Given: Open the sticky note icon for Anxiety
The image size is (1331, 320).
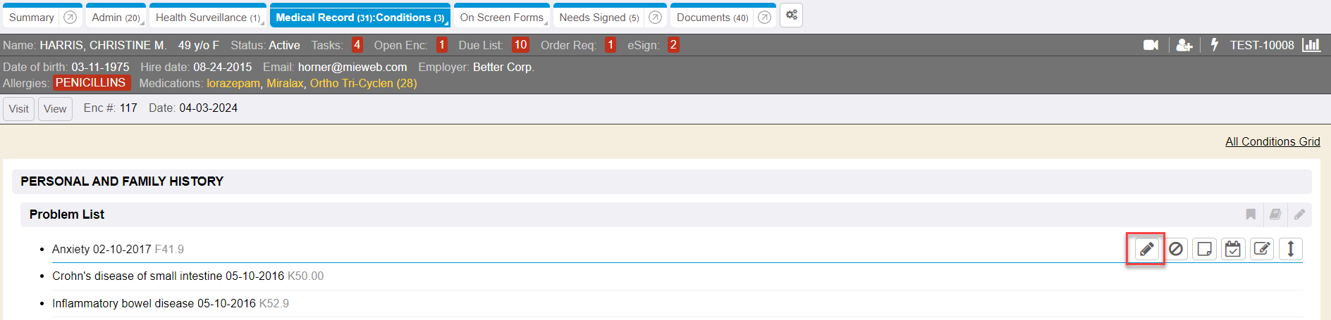Looking at the screenshot, I should 1204,249.
